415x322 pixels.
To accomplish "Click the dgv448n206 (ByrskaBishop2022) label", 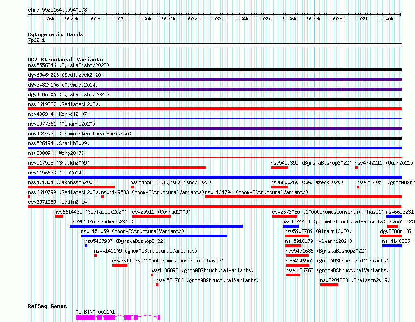I will (69, 94).
